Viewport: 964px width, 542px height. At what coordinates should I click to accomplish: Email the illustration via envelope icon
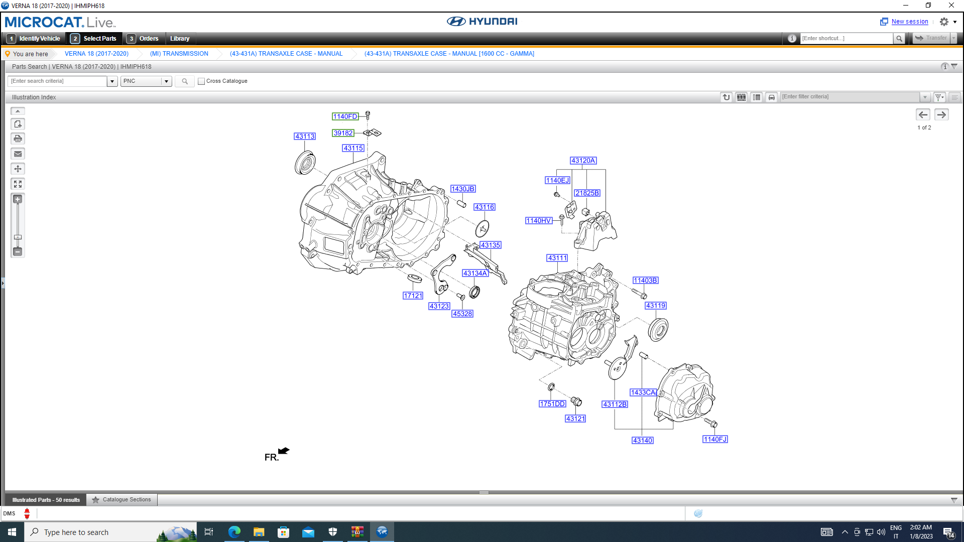pyautogui.click(x=18, y=154)
